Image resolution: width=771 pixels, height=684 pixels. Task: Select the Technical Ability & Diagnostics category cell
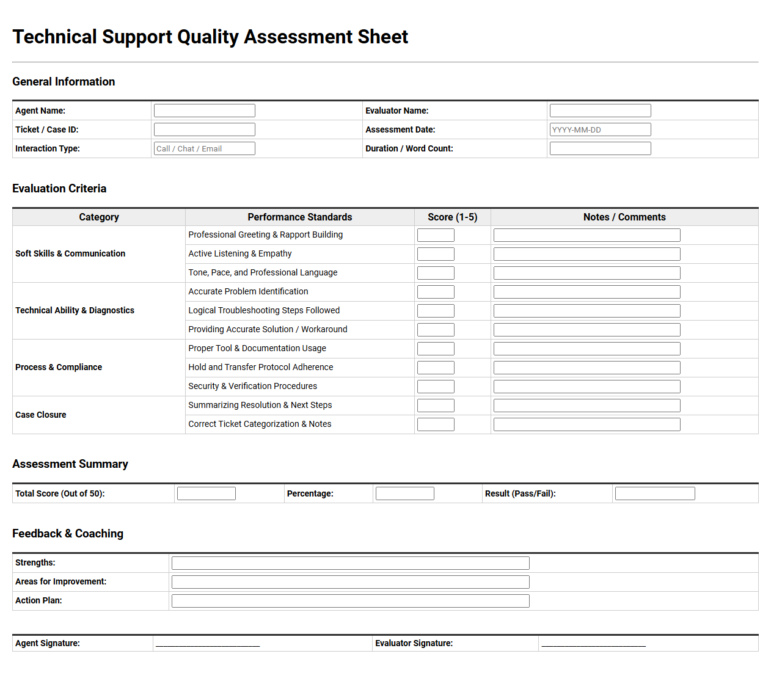pos(99,311)
